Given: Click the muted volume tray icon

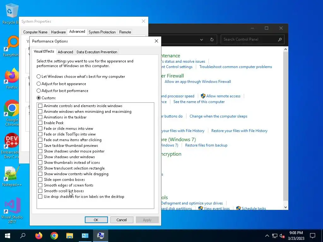Looking at the screenshot, I should click(x=282, y=236).
